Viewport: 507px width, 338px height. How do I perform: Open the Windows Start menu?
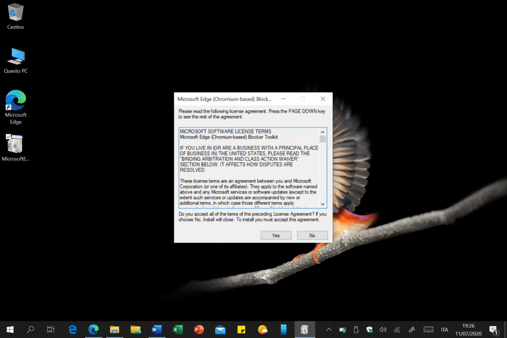[10, 329]
